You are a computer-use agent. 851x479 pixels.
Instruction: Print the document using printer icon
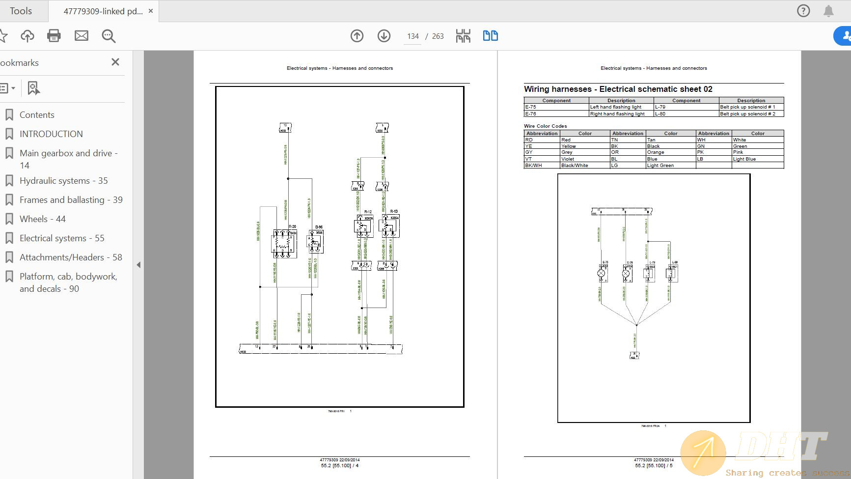point(54,36)
